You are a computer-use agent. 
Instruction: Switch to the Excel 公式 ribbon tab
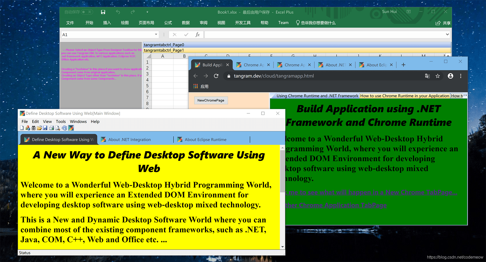tap(168, 23)
